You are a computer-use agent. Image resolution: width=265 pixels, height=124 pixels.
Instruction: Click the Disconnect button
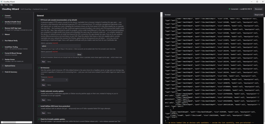[x=259, y=9]
